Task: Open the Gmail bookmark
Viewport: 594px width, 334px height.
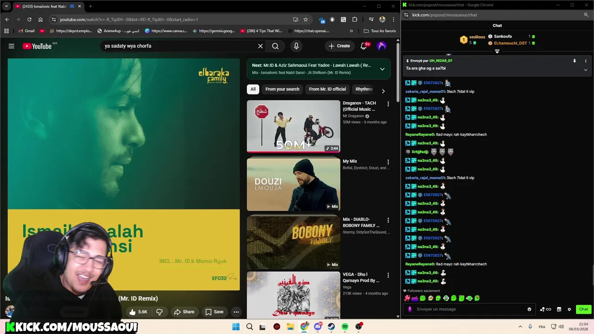Action: [x=26, y=31]
